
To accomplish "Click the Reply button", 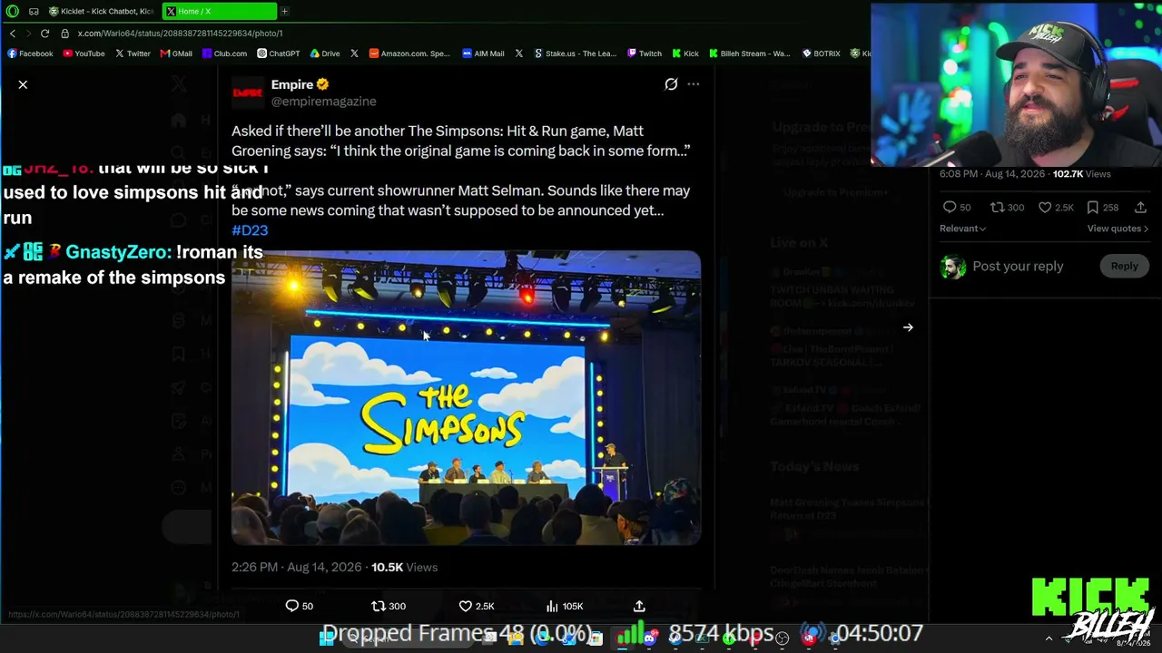I will pyautogui.click(x=1124, y=266).
